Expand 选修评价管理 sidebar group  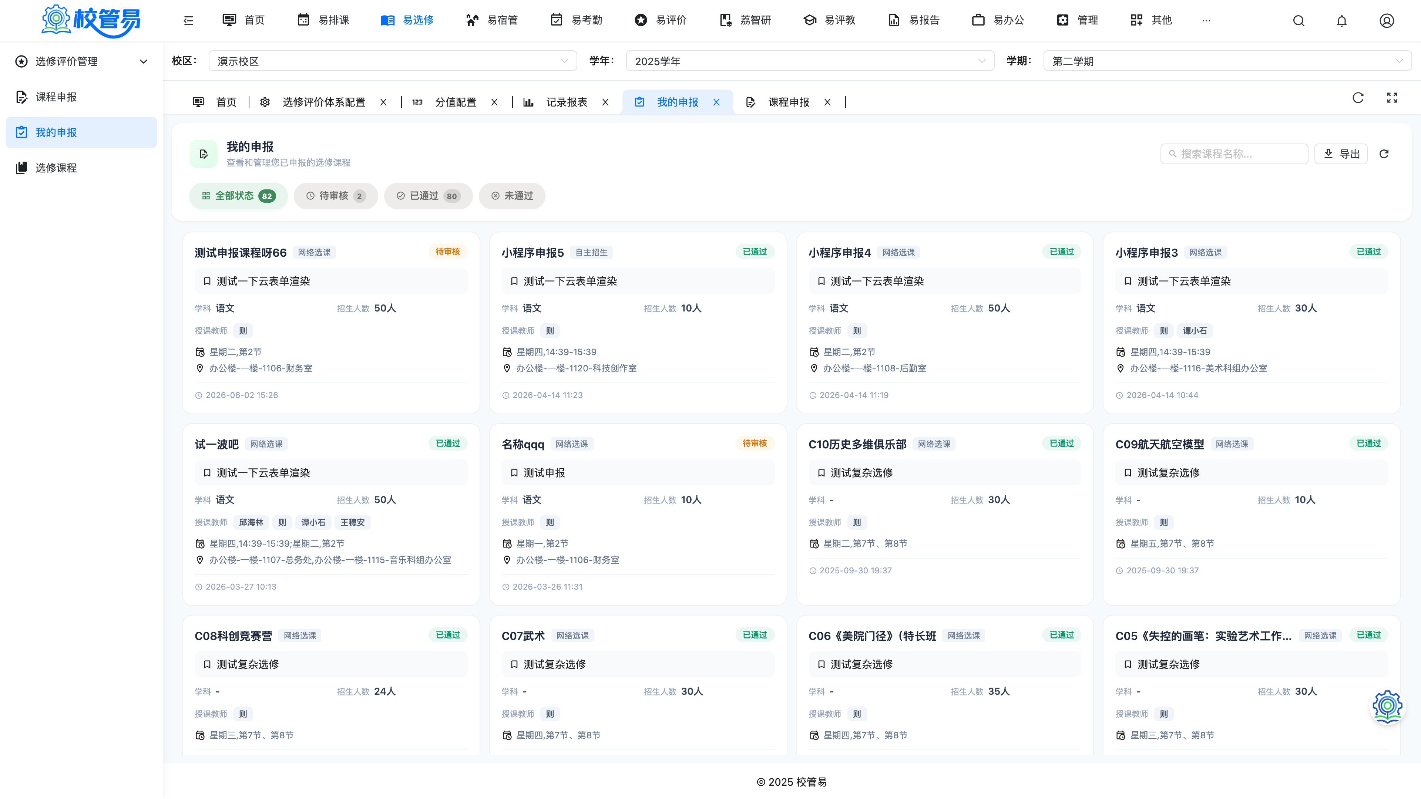81,61
